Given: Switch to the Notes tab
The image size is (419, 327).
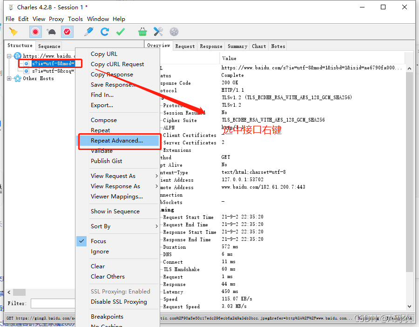Looking at the screenshot, I should click(278, 46).
